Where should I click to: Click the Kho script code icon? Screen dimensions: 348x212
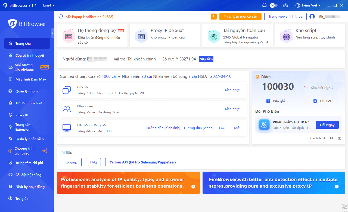[286, 36]
